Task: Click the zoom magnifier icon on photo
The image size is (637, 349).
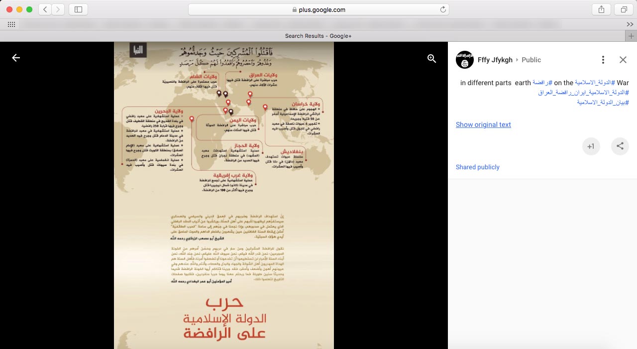Action: coord(432,58)
